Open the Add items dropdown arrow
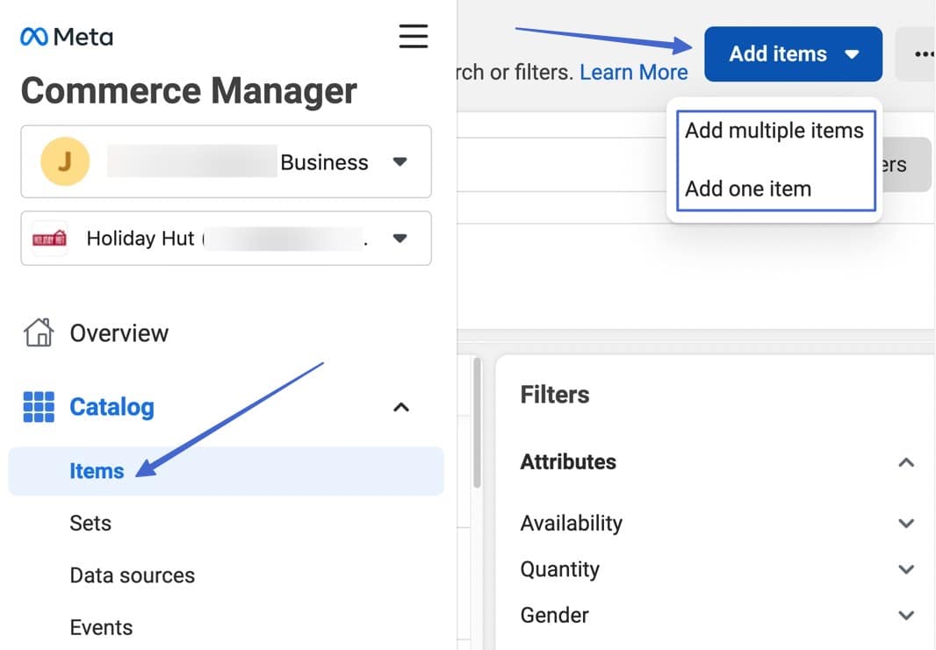 (x=852, y=54)
